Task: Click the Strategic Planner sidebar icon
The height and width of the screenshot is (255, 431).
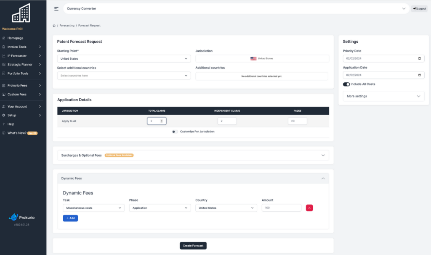Action: coord(3,65)
